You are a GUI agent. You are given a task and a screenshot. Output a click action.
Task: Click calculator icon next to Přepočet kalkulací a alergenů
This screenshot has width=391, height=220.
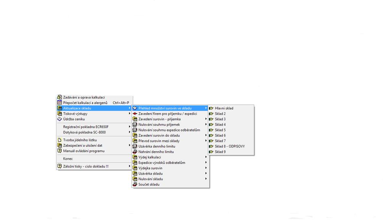pyautogui.click(x=59, y=102)
